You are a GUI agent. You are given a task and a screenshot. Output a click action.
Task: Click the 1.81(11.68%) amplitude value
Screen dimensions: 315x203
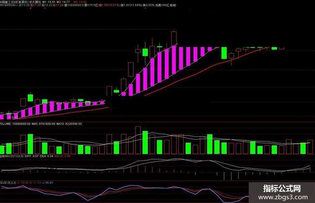pyautogui.click(x=131, y=5)
